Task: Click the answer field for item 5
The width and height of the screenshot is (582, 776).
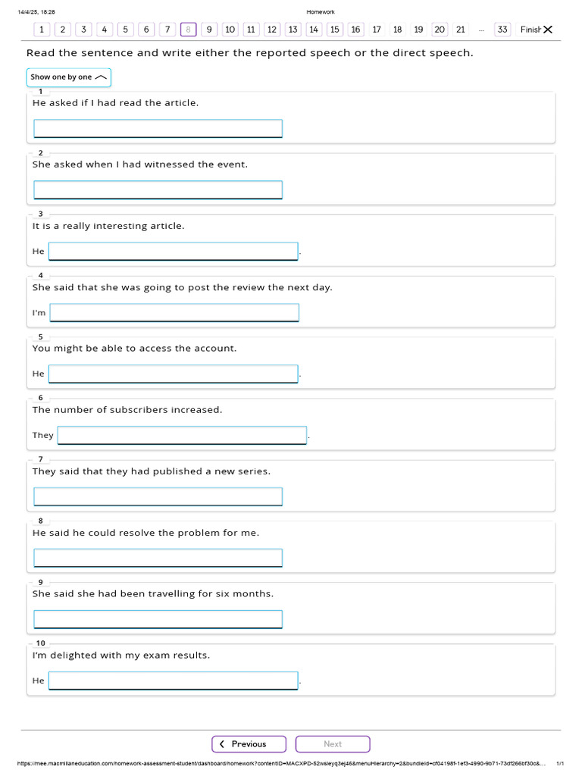Action: (174, 374)
